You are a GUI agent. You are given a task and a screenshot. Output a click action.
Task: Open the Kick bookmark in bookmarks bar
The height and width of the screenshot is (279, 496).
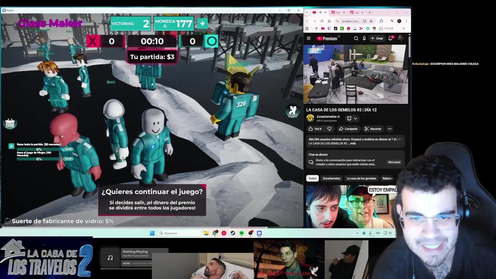[x=342, y=28]
